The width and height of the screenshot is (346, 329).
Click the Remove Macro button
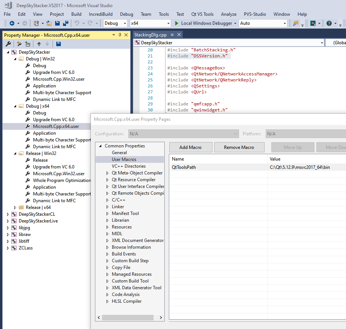[239, 147]
